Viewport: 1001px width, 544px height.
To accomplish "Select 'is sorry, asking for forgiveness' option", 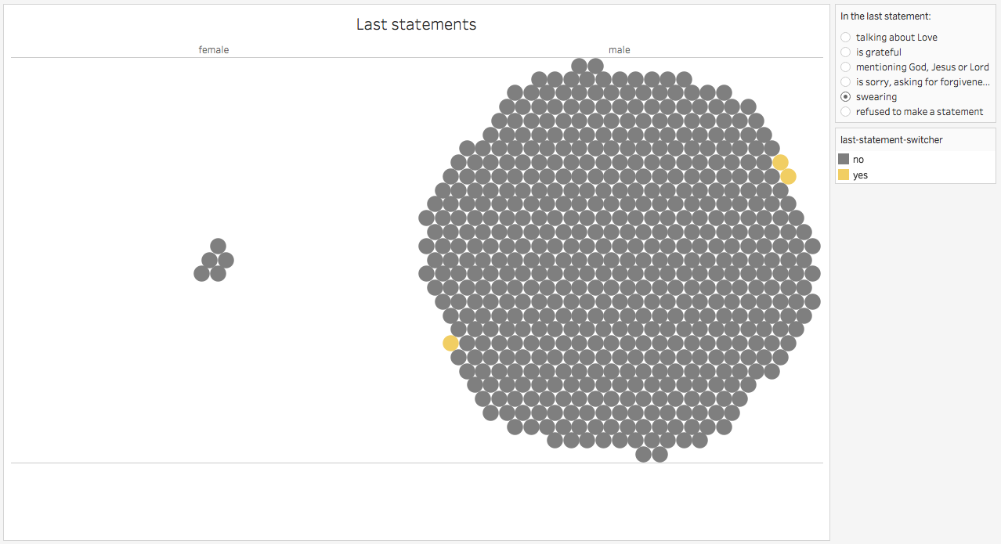I will pyautogui.click(x=846, y=81).
